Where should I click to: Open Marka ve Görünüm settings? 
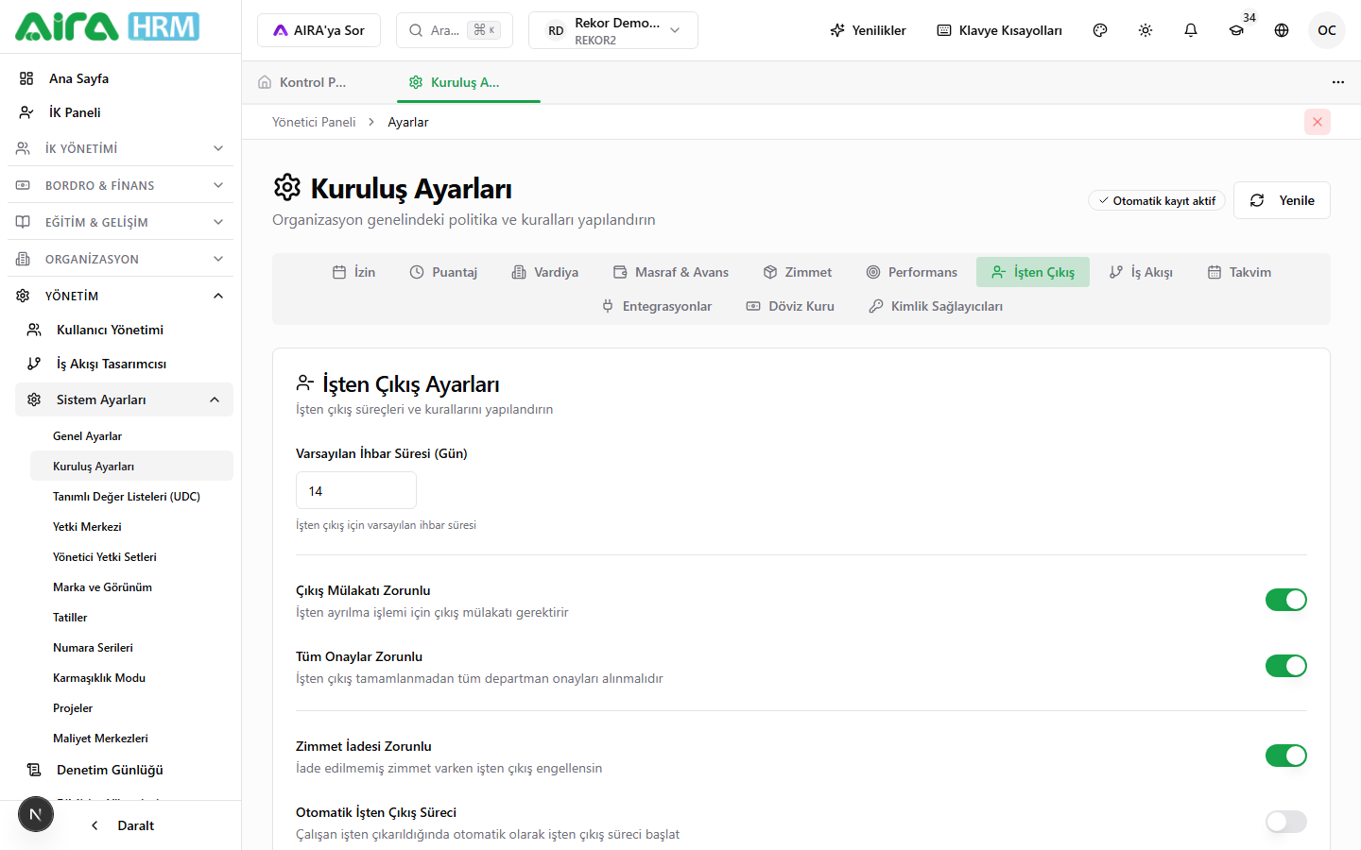point(131,587)
